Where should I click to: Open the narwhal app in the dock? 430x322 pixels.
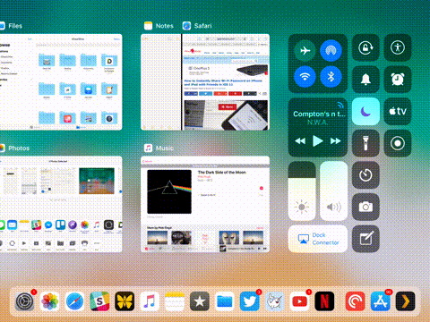coord(275,301)
